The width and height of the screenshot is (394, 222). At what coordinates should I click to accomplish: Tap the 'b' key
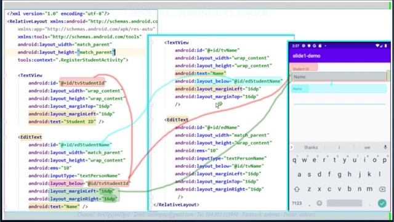coord(350,189)
